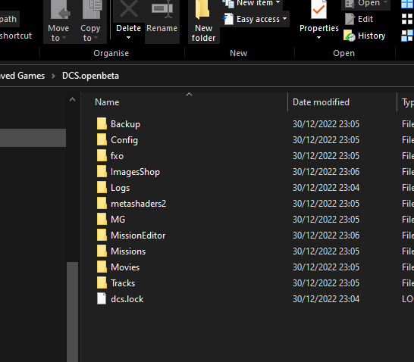This screenshot has height=362, width=414.
Task: Click the Copy to ribbon icon
Action: coord(93,10)
